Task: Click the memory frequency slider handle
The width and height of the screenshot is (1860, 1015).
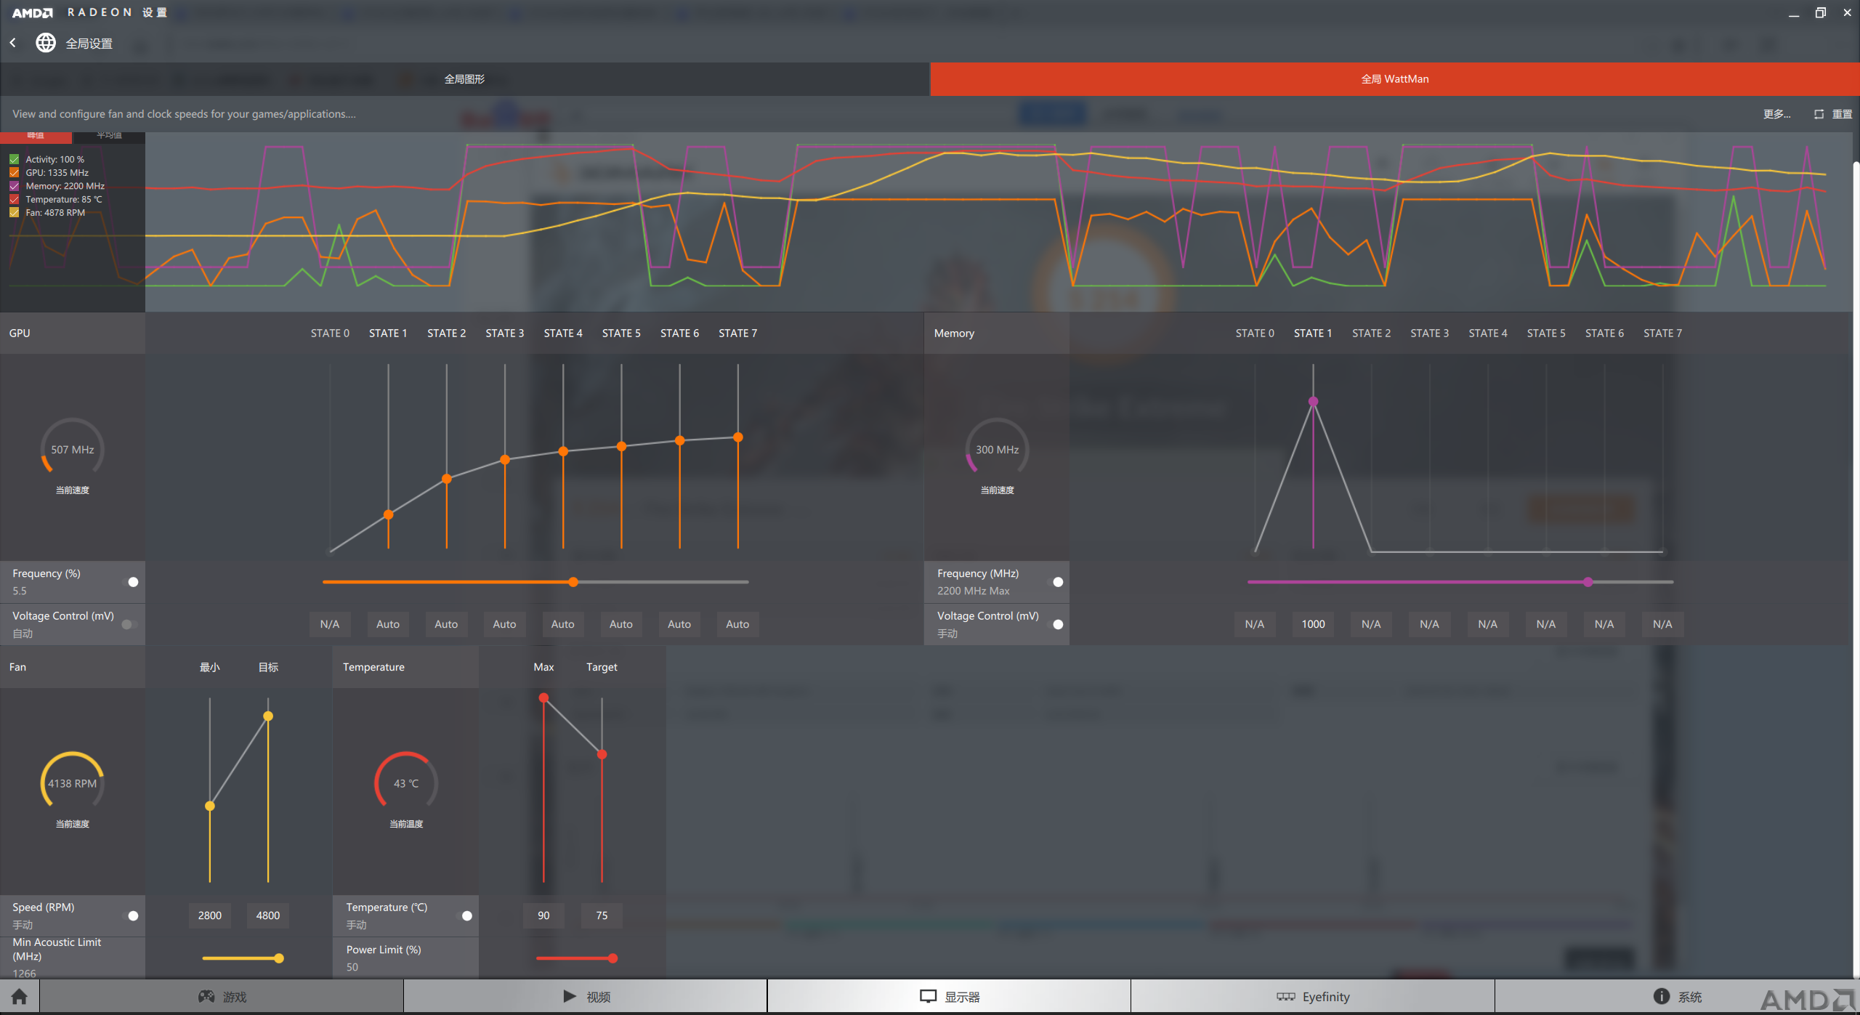Action: [1588, 582]
